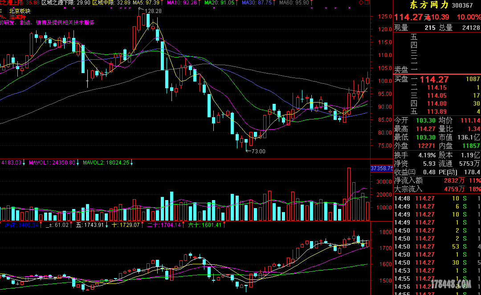Click the 73.00 low price marker
This screenshot has width=481, height=295.
point(258,152)
